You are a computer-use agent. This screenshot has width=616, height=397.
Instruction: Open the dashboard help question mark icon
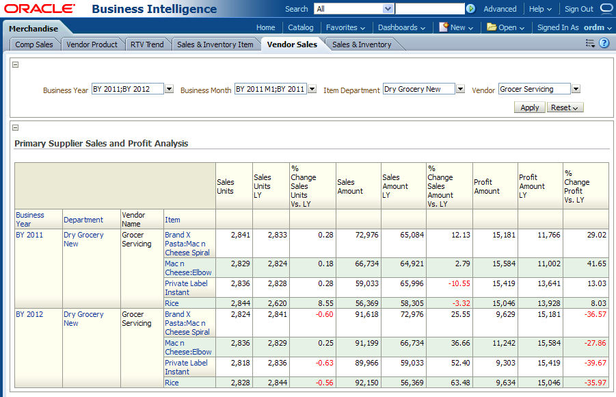(x=604, y=43)
